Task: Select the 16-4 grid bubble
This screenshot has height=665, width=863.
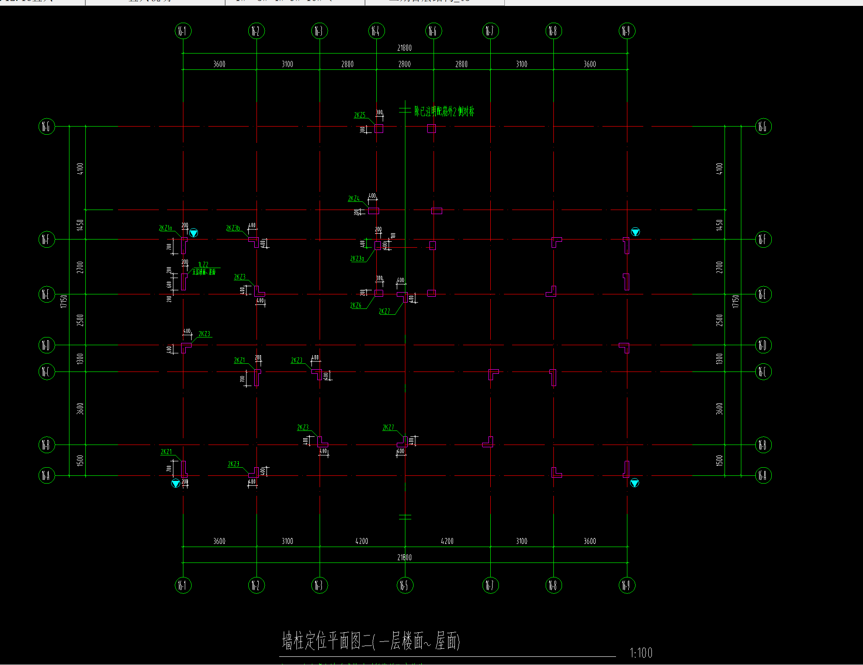Action: pyautogui.click(x=376, y=31)
